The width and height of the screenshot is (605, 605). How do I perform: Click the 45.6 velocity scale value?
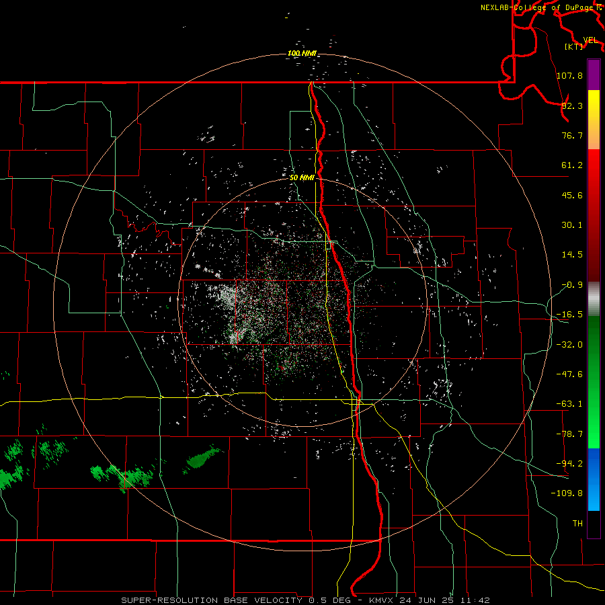(572, 195)
